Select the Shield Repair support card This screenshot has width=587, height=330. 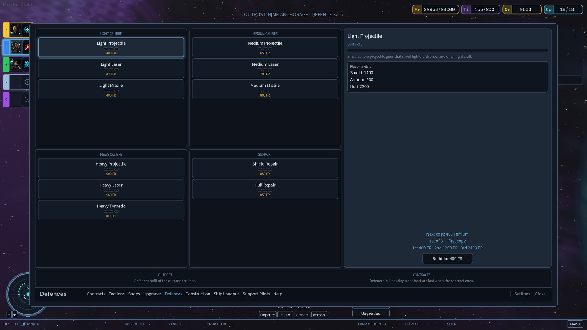(x=265, y=168)
